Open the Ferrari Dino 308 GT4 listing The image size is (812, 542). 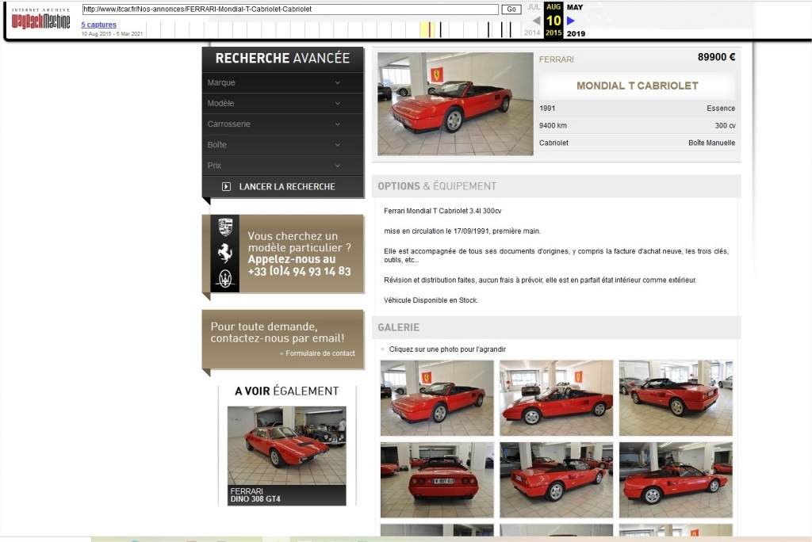[x=286, y=456]
